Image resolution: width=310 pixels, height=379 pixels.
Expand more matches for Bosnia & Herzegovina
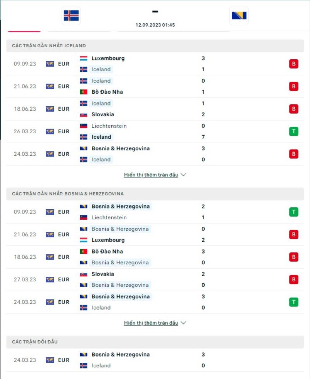(x=151, y=322)
